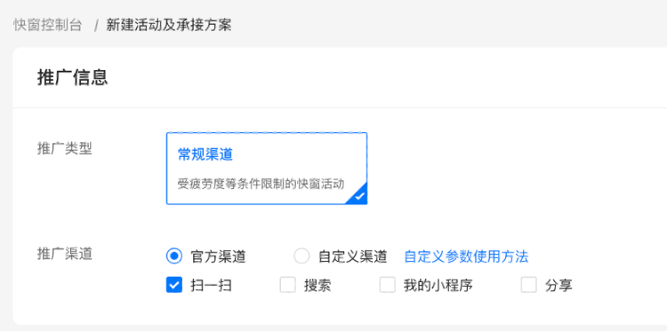Enable the 搜索 checkbox

coord(287,285)
